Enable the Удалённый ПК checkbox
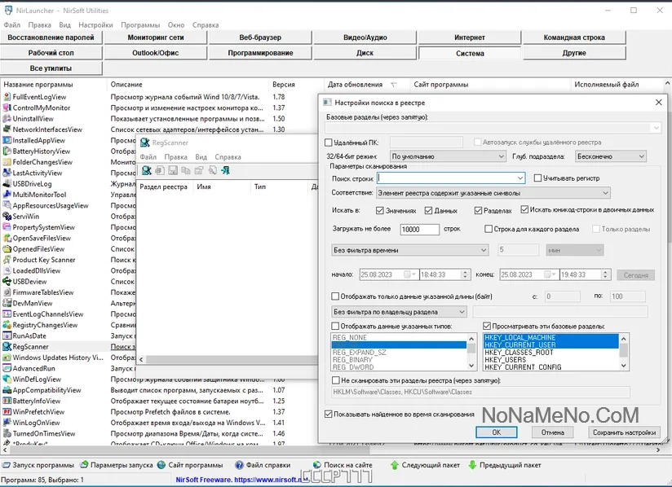 coord(329,143)
